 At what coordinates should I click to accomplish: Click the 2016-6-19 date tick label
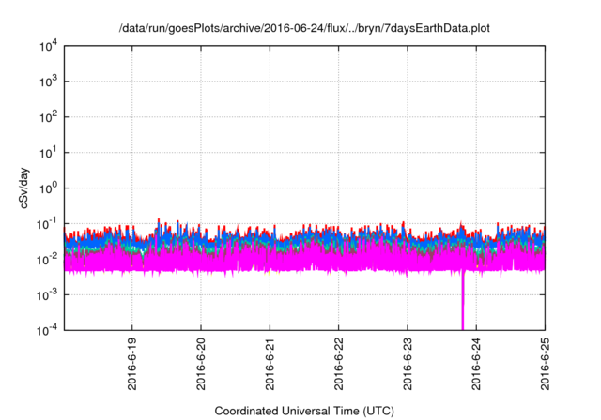point(131,364)
